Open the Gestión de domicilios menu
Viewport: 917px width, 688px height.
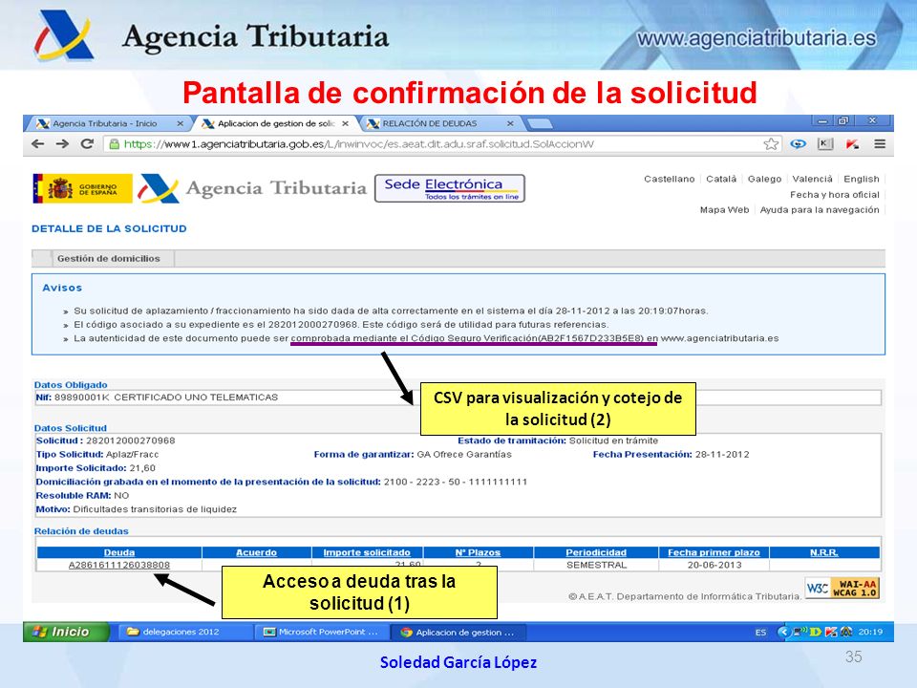108,258
